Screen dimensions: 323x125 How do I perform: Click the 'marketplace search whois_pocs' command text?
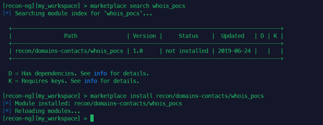pos(137,6)
